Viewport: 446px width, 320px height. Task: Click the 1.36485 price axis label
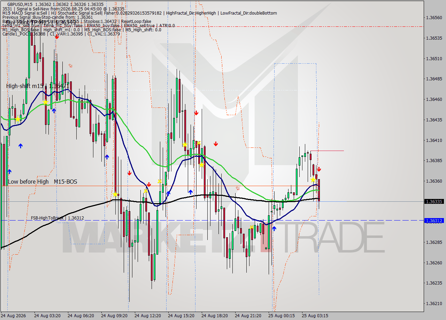coord(434,79)
